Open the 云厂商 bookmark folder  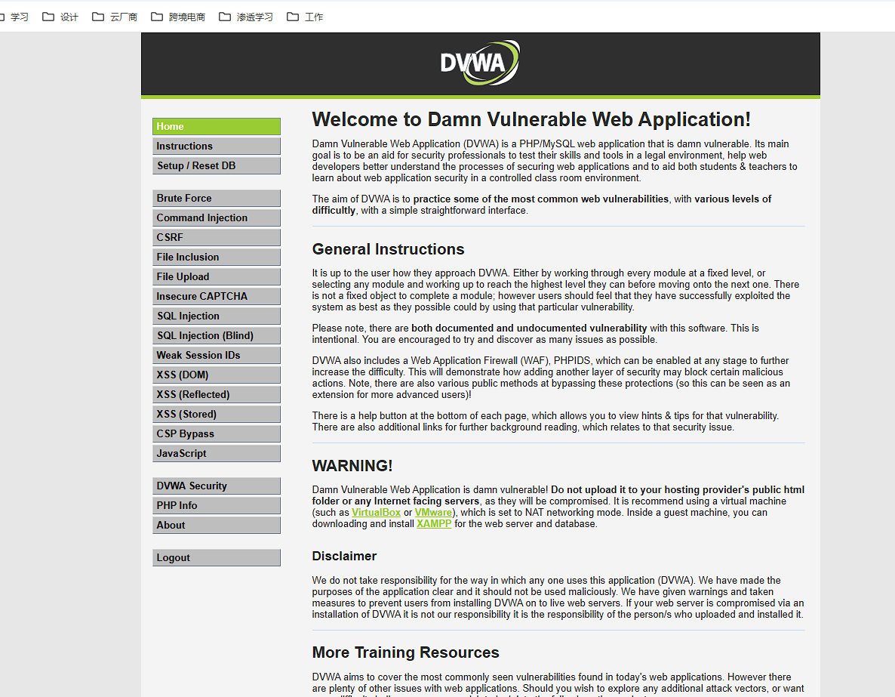tap(115, 17)
